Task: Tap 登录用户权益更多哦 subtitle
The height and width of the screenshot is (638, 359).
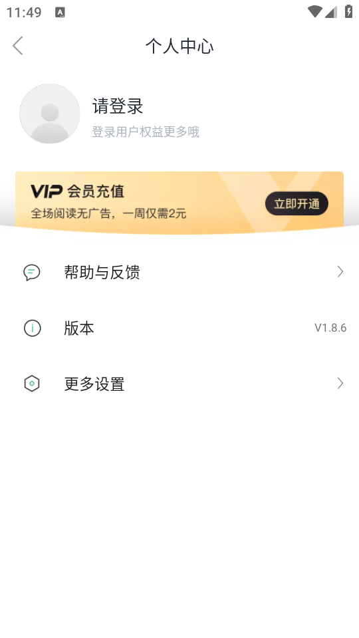Action: [x=146, y=132]
